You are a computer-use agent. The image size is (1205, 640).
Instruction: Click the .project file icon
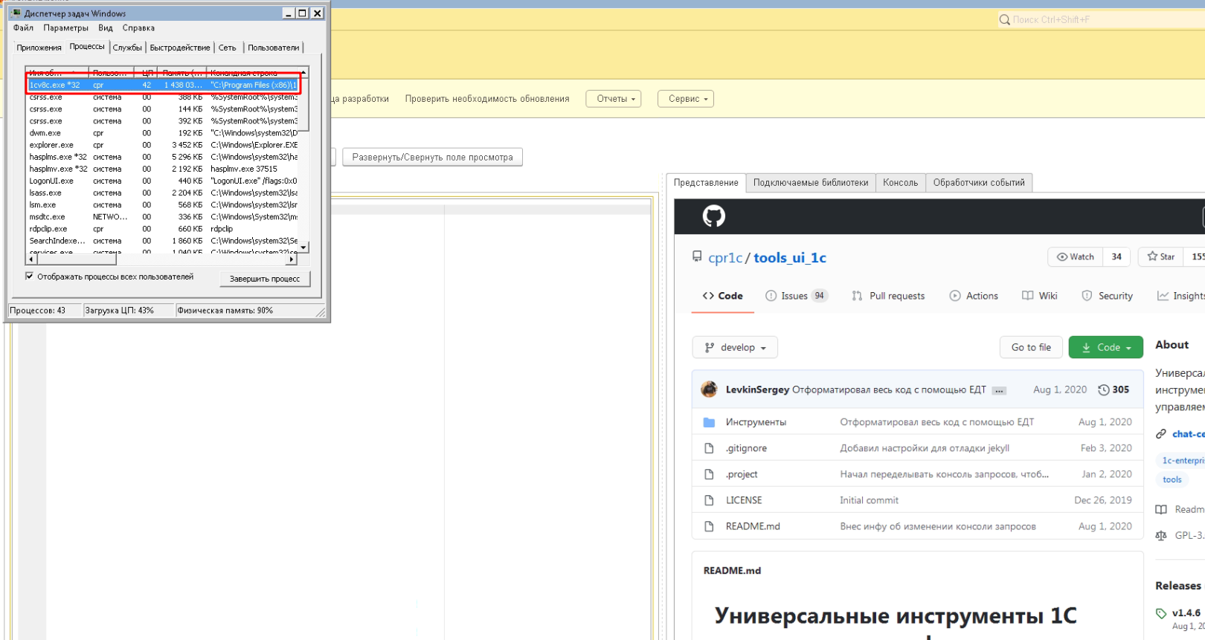pyautogui.click(x=709, y=474)
